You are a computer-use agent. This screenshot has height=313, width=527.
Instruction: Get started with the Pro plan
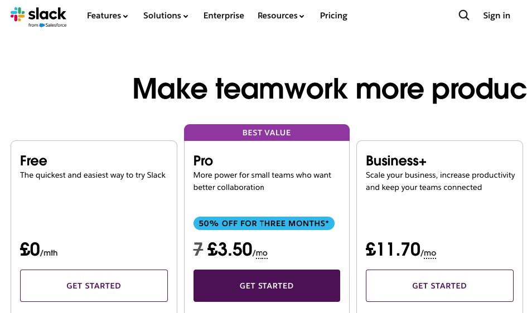[267, 286]
